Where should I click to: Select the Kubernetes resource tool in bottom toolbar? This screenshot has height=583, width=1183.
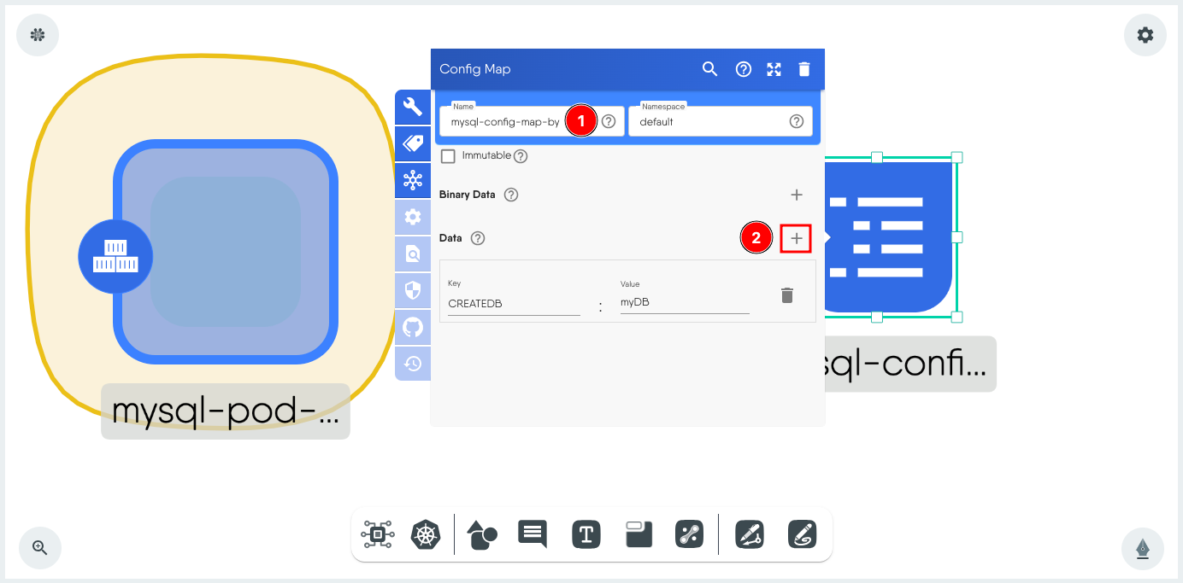click(426, 534)
